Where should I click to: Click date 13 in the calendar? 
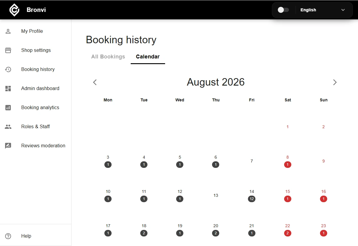click(216, 196)
